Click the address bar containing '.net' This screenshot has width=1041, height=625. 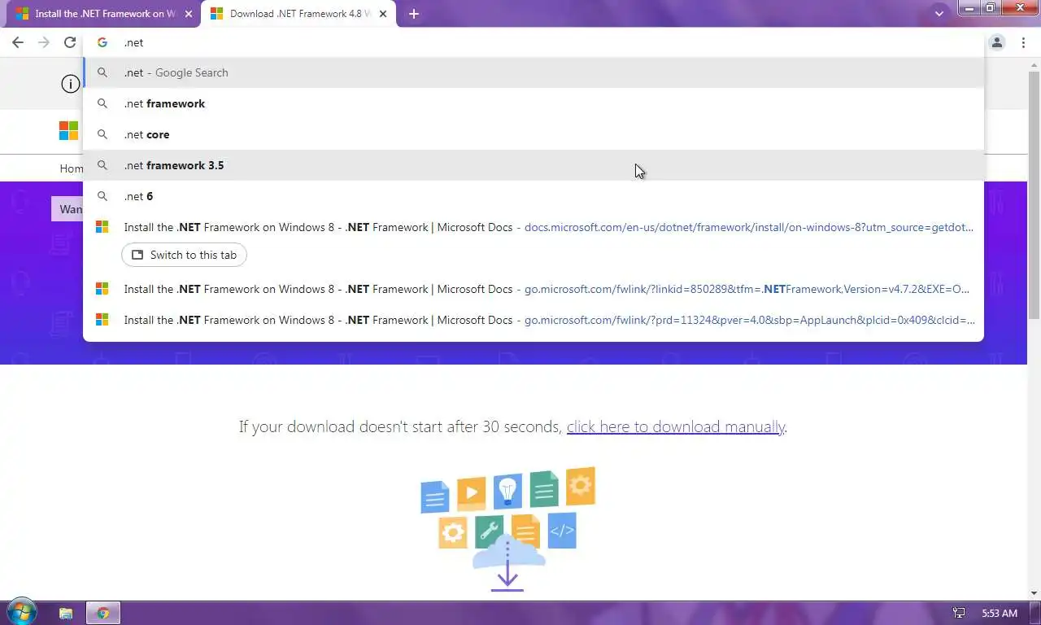533,42
